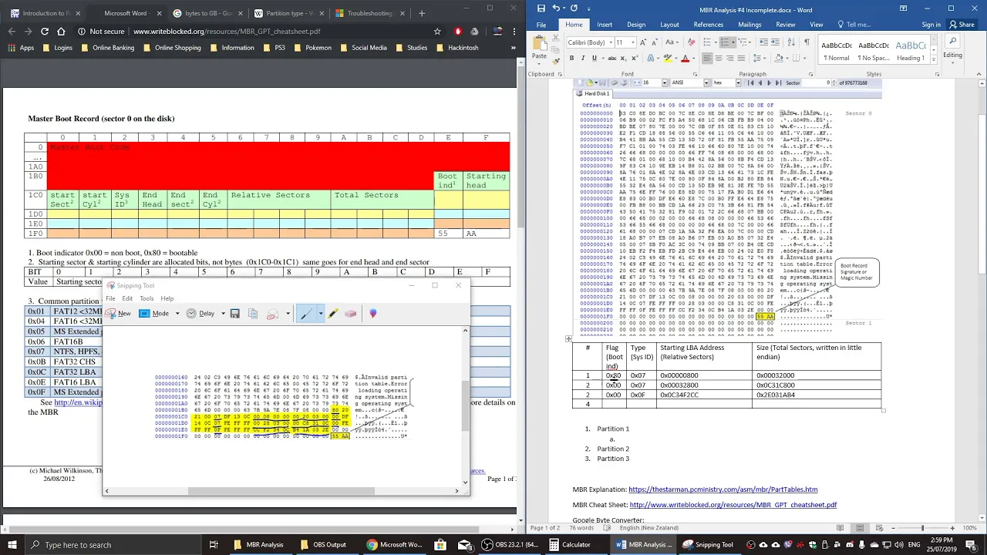Toggle show paragraph marks in Word
Screen dimensions: 987x555
tap(807, 42)
